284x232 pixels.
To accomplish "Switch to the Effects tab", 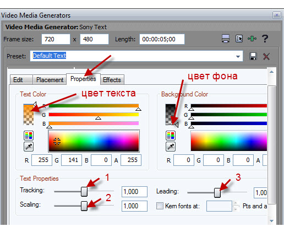I will pyautogui.click(x=112, y=80).
